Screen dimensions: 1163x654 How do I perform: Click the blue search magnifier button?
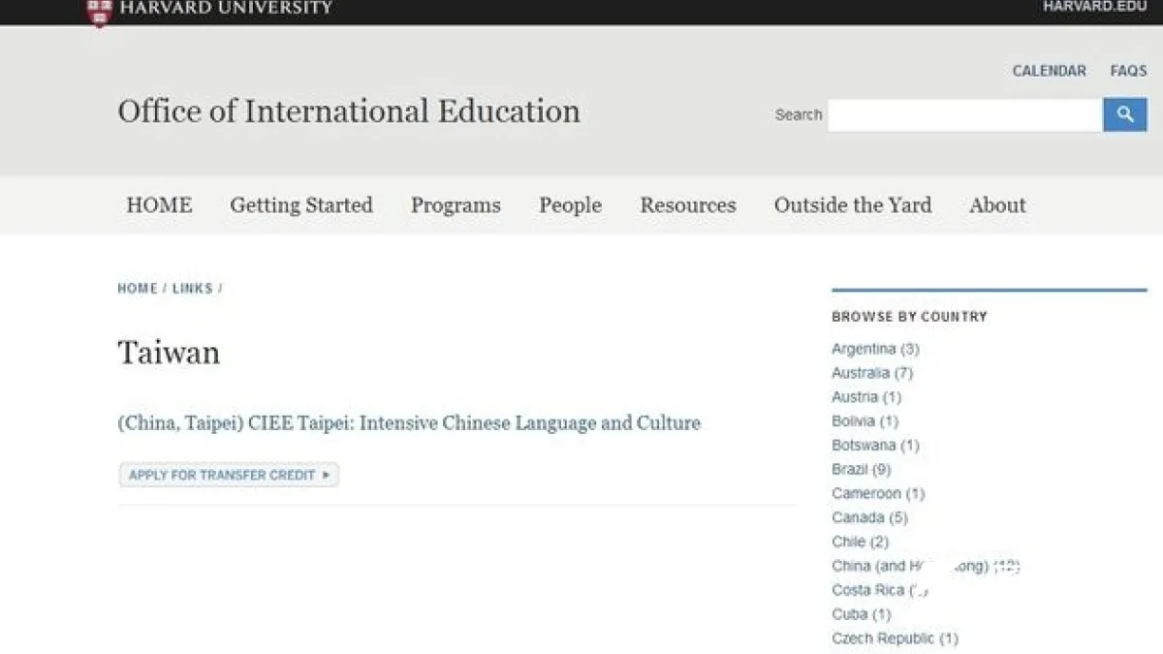pos(1125,114)
